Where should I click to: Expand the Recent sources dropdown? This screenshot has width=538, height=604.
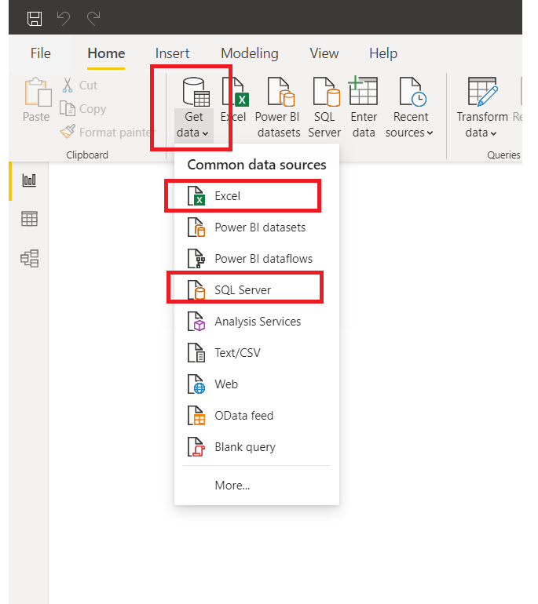409,108
